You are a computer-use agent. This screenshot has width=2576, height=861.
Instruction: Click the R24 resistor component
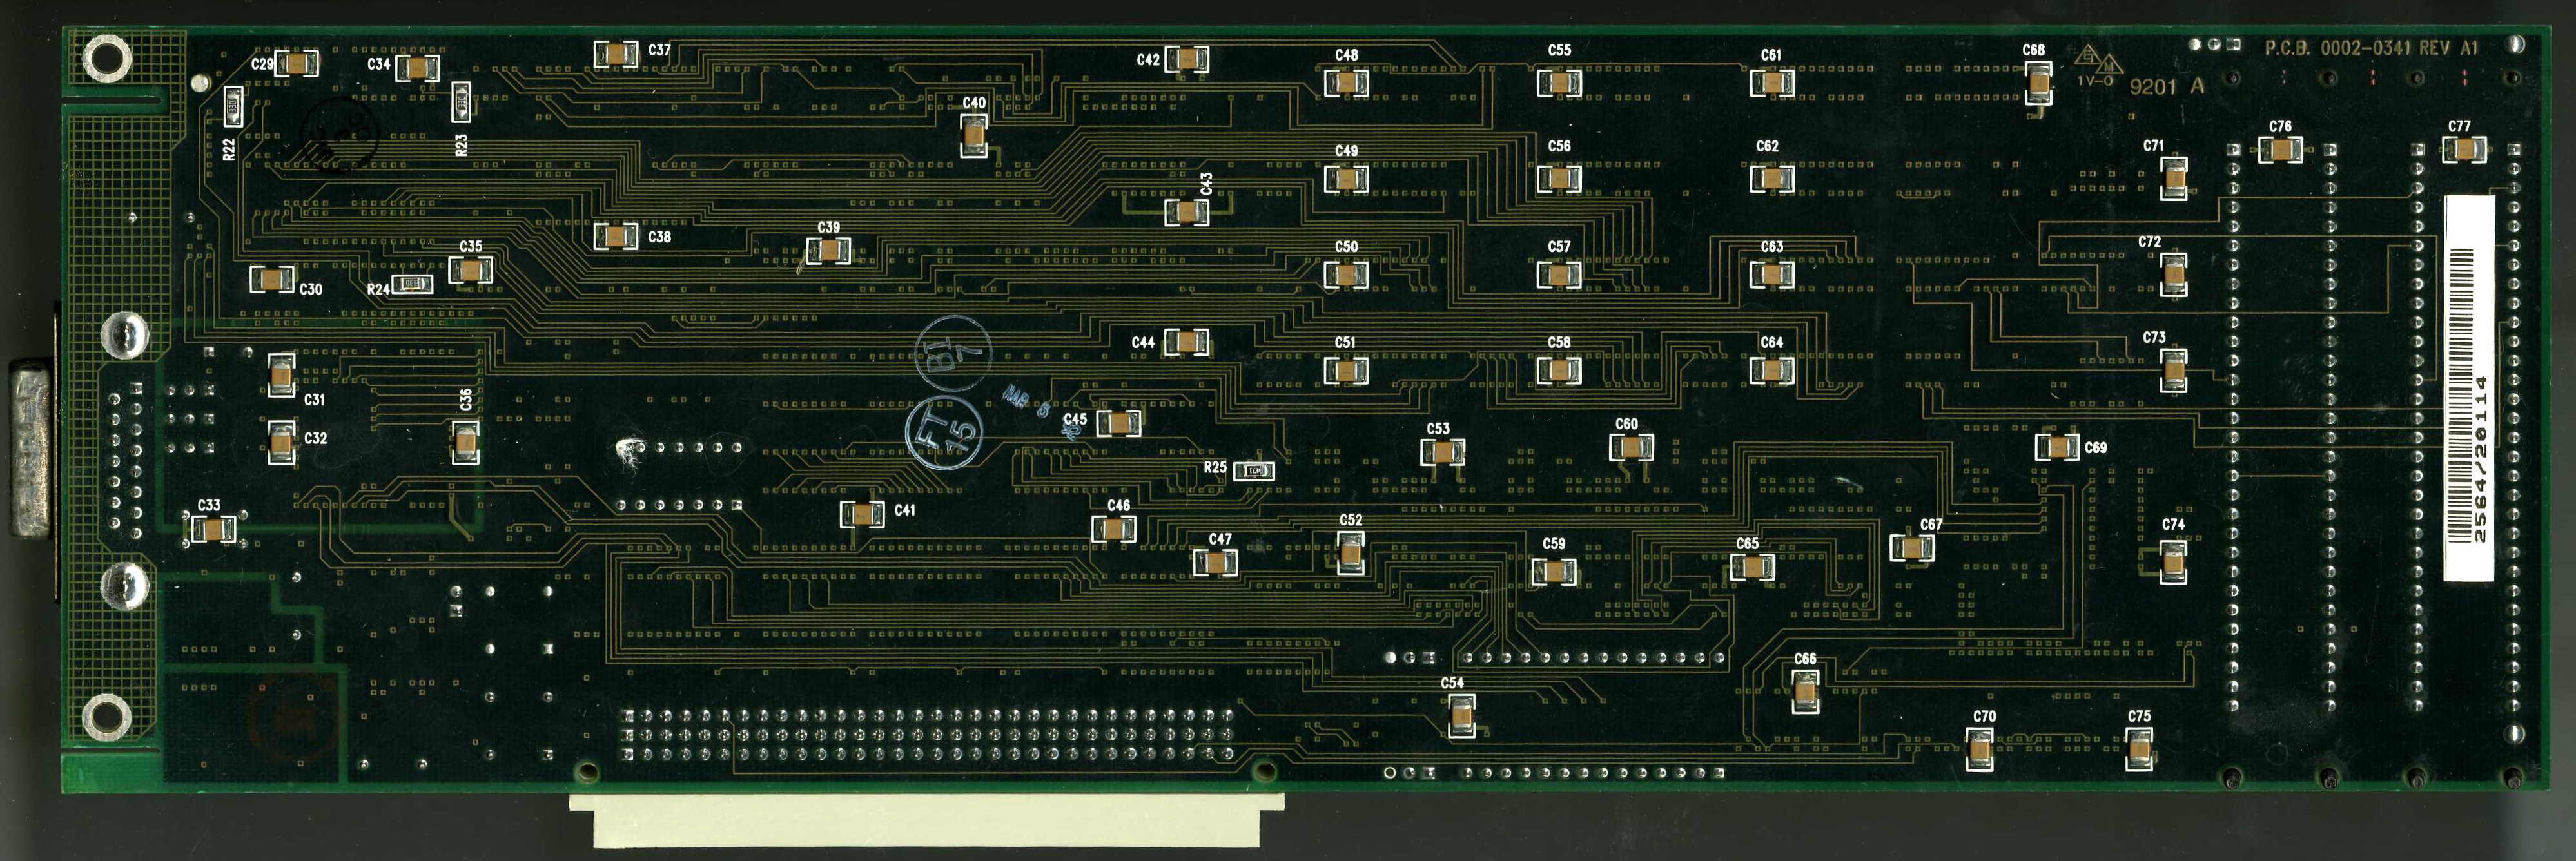click(411, 285)
